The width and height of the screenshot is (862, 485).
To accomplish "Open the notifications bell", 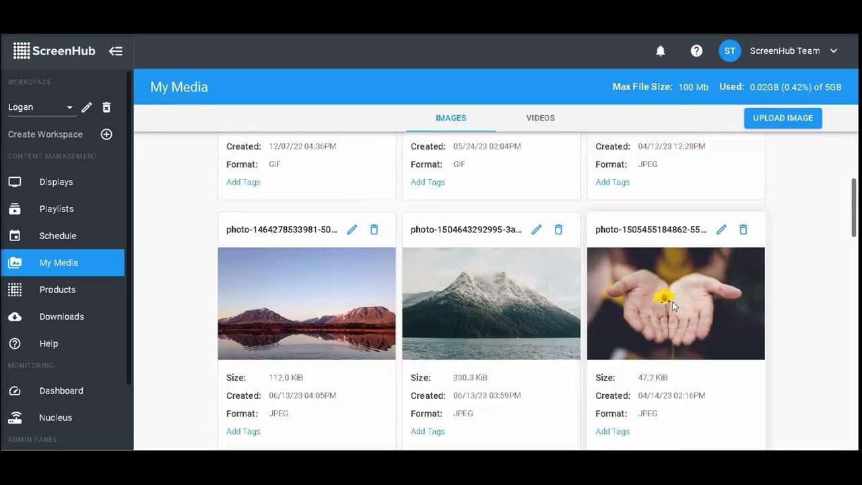I will coord(661,51).
